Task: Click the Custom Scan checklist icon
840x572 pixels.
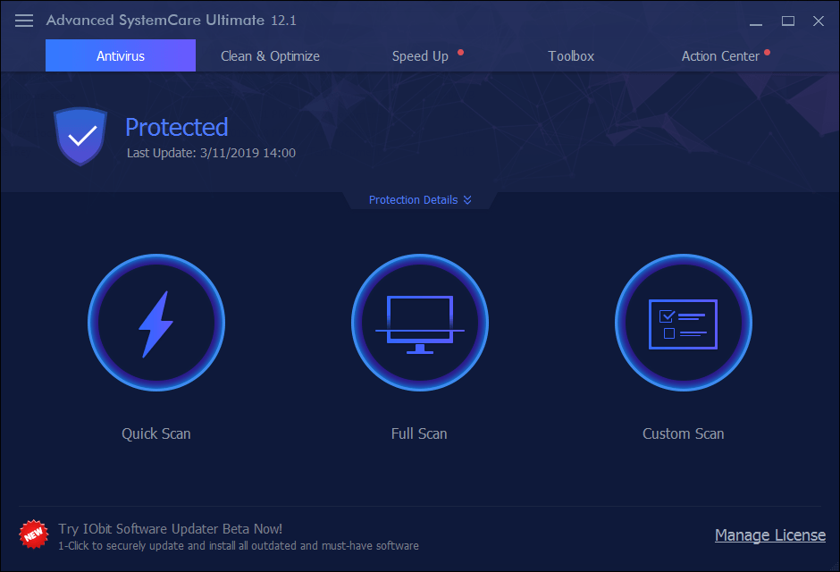Action: 684,324
